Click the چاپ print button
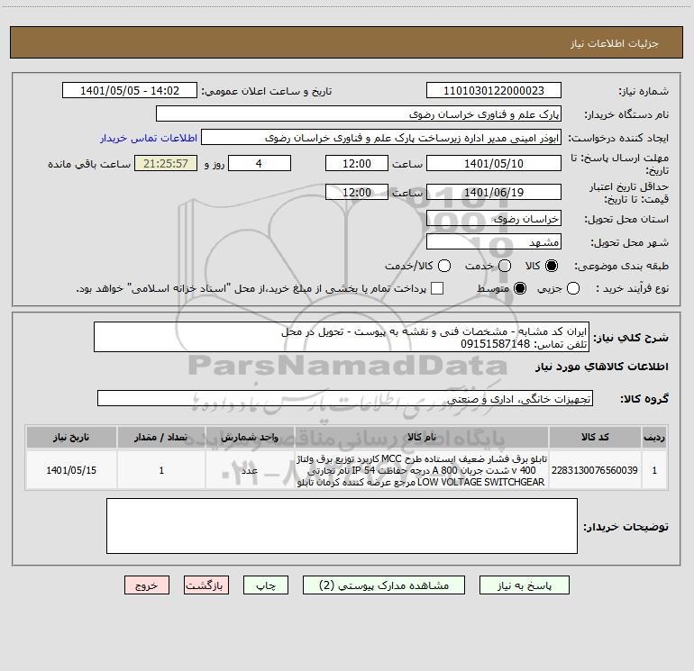The width and height of the screenshot is (694, 671). (x=266, y=585)
